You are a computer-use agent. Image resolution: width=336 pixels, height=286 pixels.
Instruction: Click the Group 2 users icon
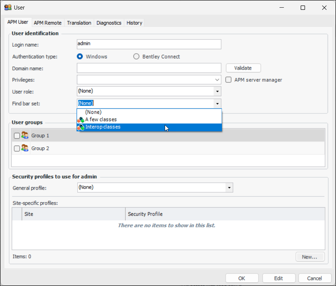click(25, 148)
